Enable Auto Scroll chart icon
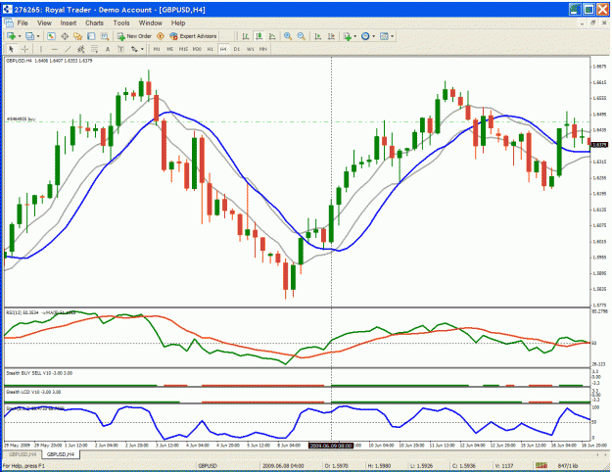Image resolution: width=612 pixels, height=472 pixels. pyautogui.click(x=317, y=36)
